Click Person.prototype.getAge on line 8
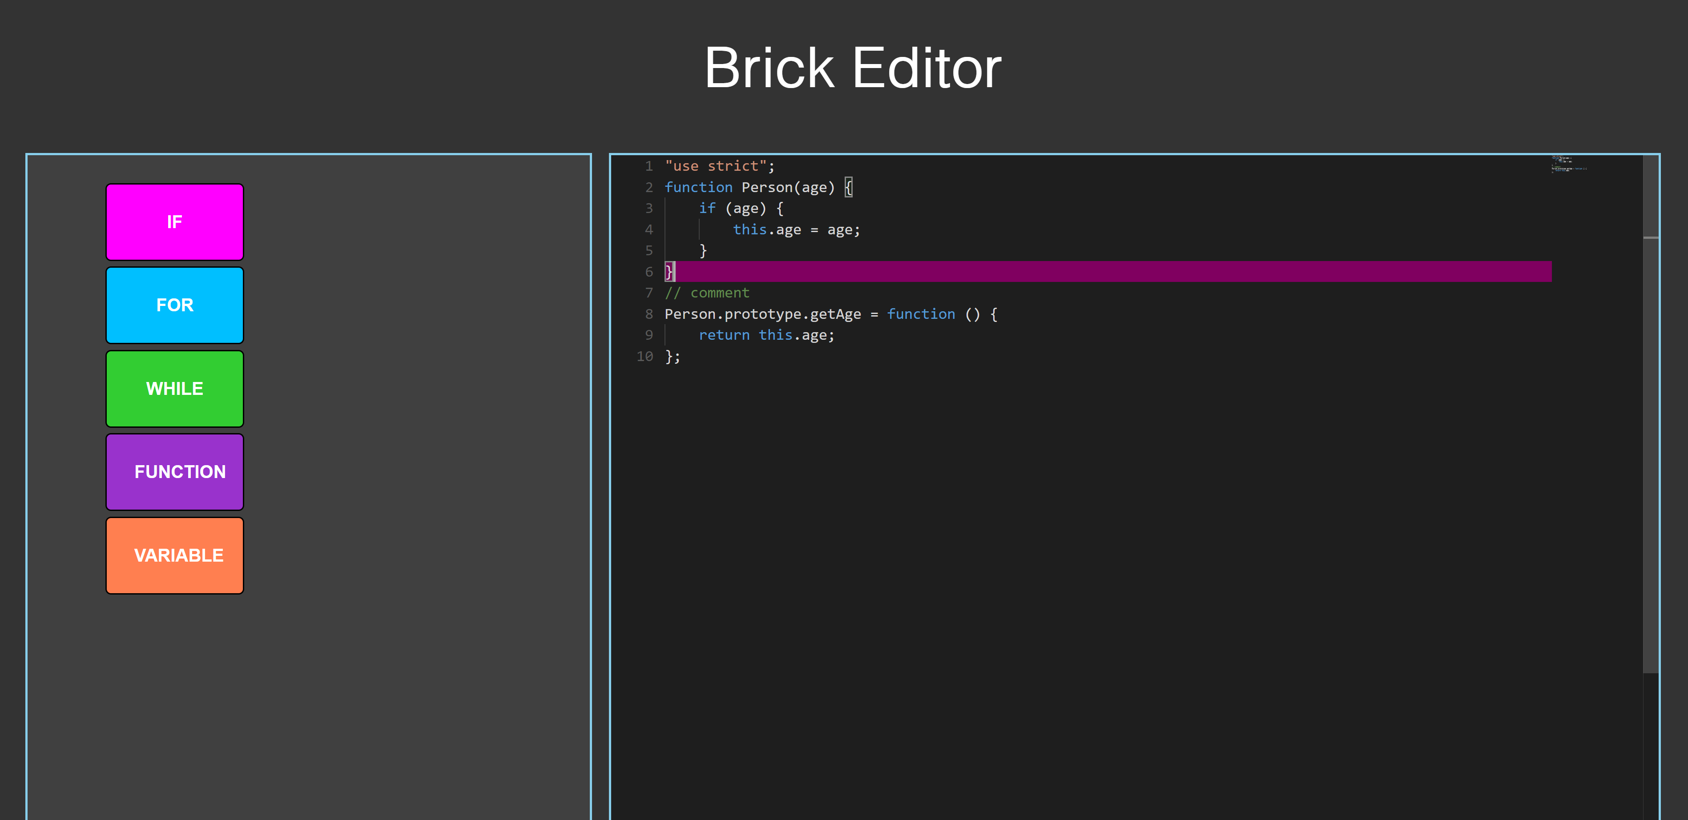Image resolution: width=1688 pixels, height=820 pixels. pyautogui.click(x=762, y=314)
